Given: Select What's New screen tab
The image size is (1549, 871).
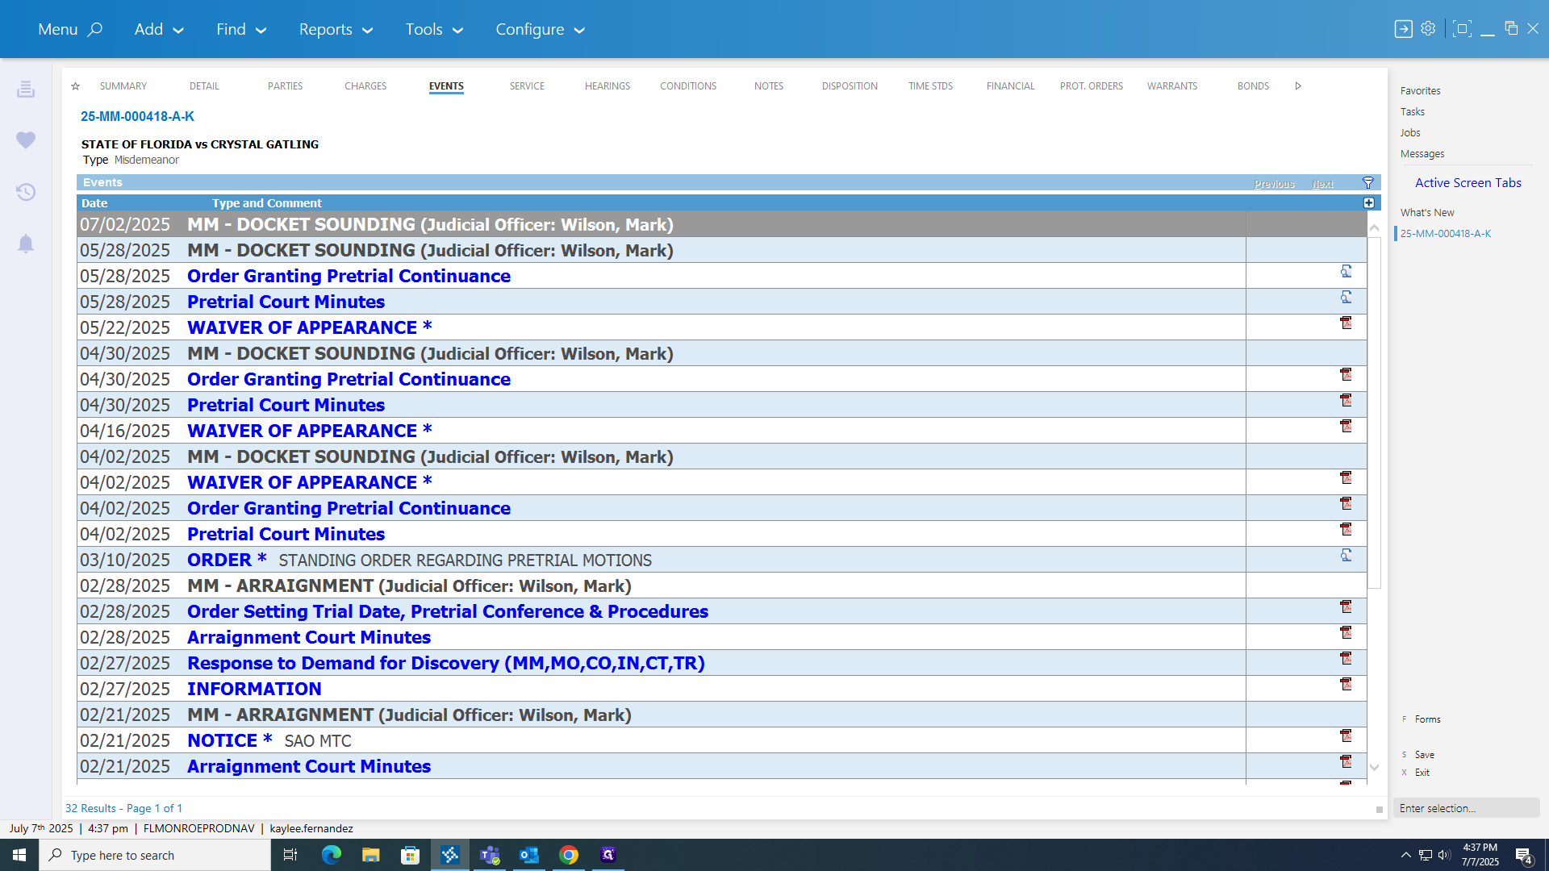Looking at the screenshot, I should pos(1426,213).
